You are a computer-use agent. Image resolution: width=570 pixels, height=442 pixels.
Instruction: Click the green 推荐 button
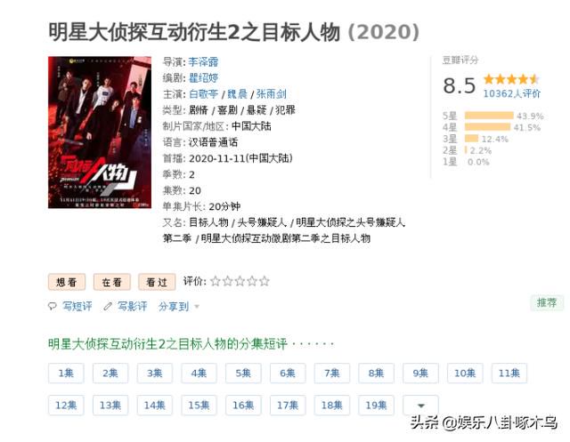[x=547, y=302]
